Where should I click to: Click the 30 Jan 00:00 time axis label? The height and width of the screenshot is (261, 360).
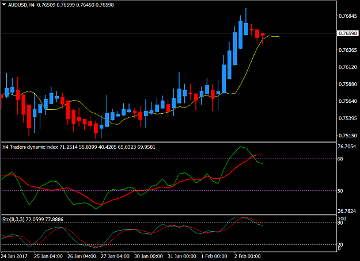tap(149, 256)
